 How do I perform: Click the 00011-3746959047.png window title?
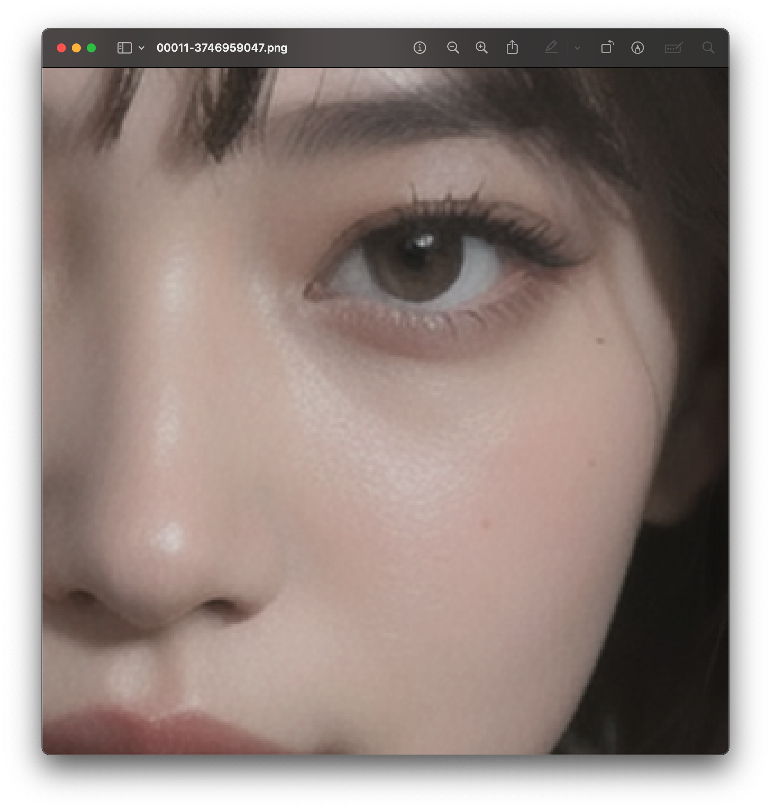coord(222,48)
